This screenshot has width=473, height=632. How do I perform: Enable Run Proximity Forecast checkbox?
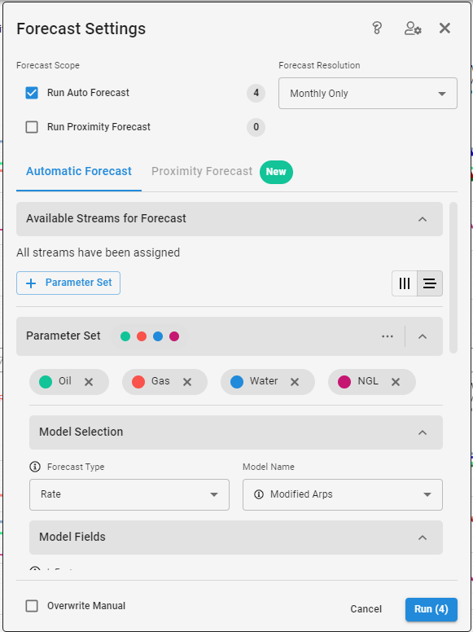(32, 127)
